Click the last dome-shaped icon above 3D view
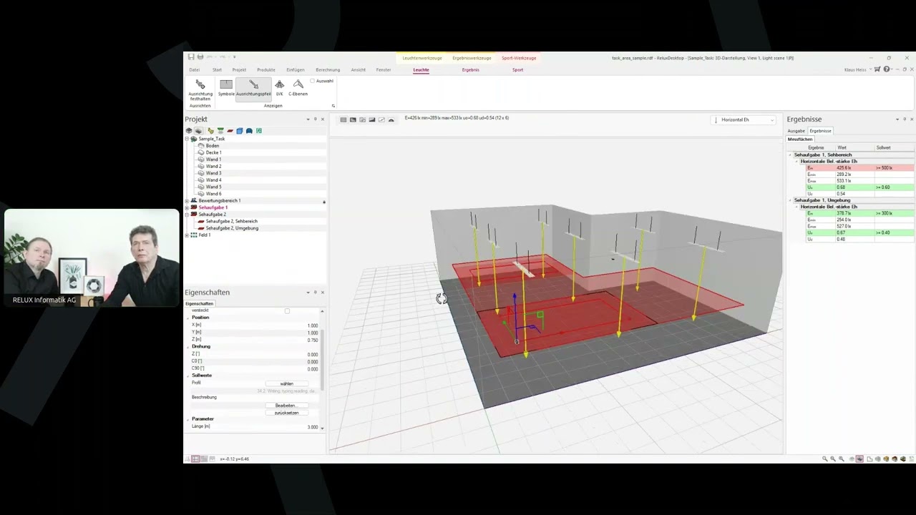Viewport: 916px width, 515px height. click(x=391, y=119)
